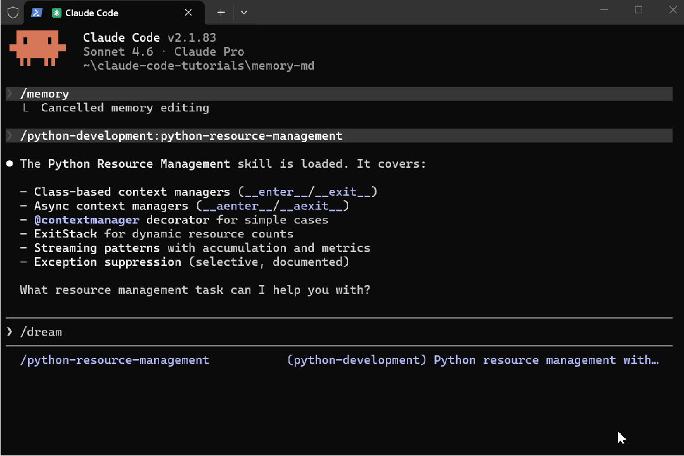
Task: Click the shield icon in the title bar
Action: 13,13
